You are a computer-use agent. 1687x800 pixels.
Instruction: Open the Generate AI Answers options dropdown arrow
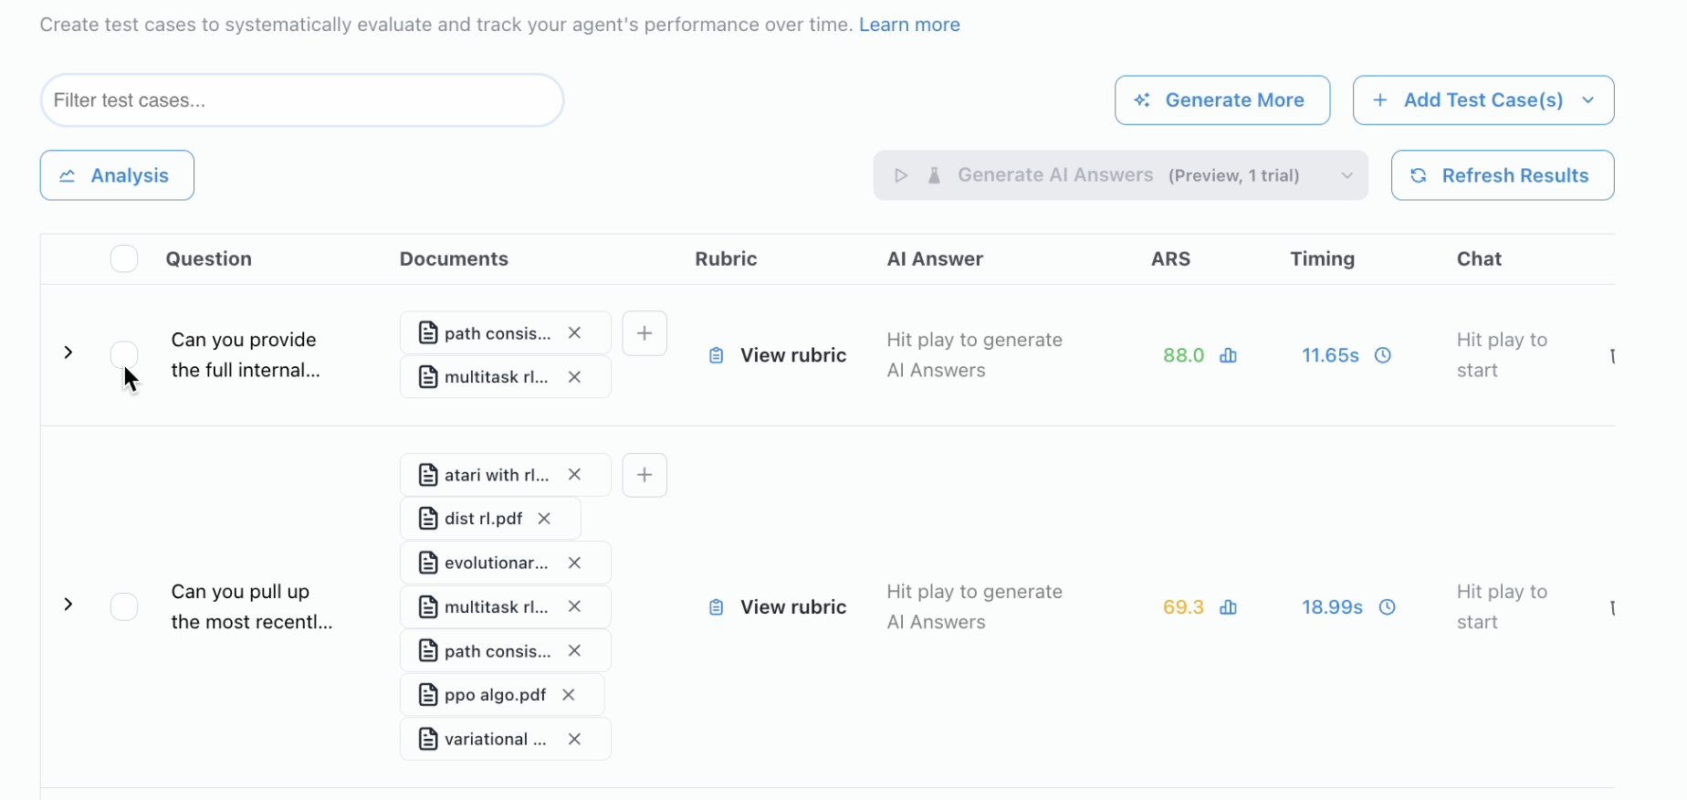(x=1346, y=175)
